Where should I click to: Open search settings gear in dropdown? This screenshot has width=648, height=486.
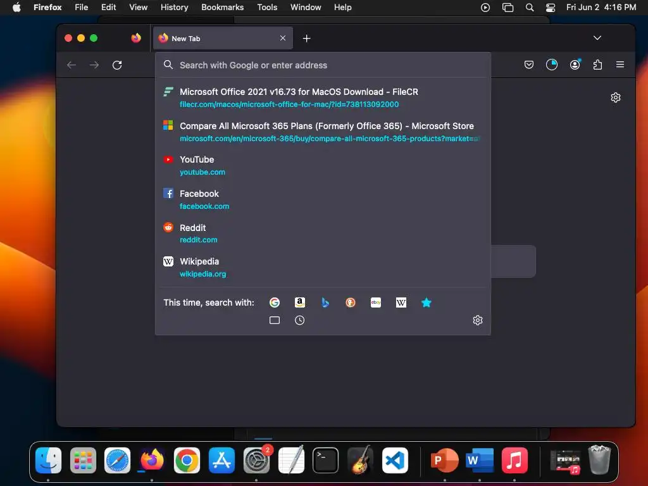coord(478,320)
